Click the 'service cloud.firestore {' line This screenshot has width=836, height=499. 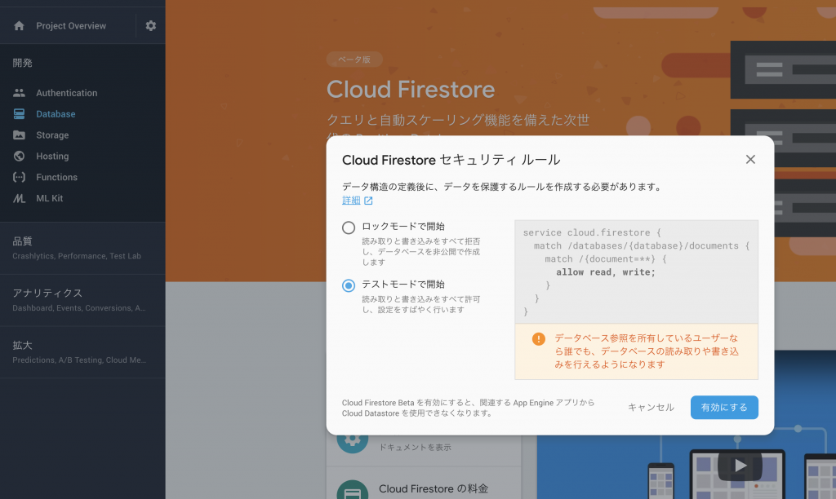[x=592, y=232]
